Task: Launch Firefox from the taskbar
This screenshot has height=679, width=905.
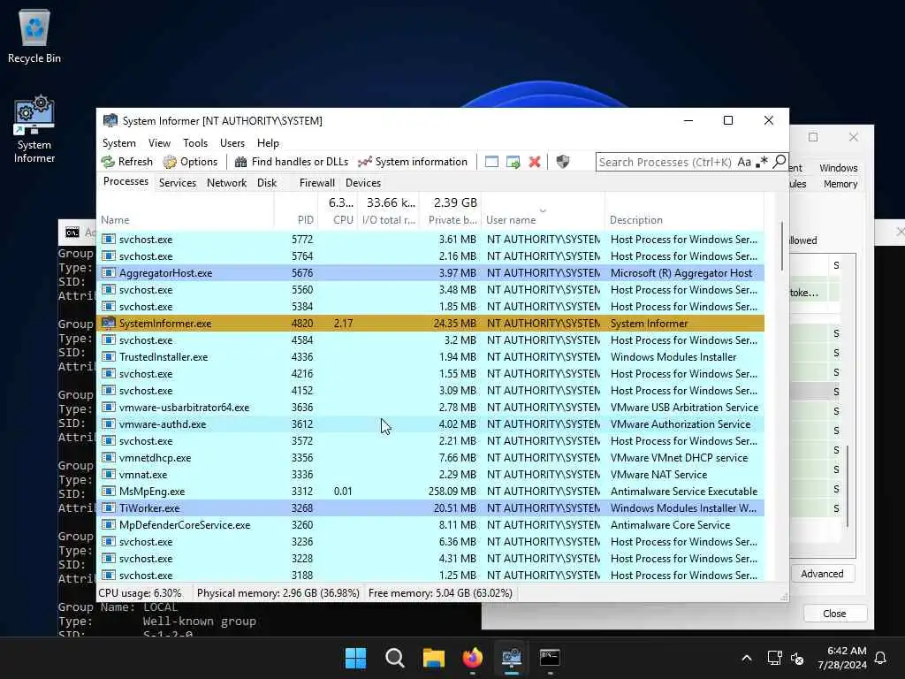Action: pyautogui.click(x=473, y=658)
